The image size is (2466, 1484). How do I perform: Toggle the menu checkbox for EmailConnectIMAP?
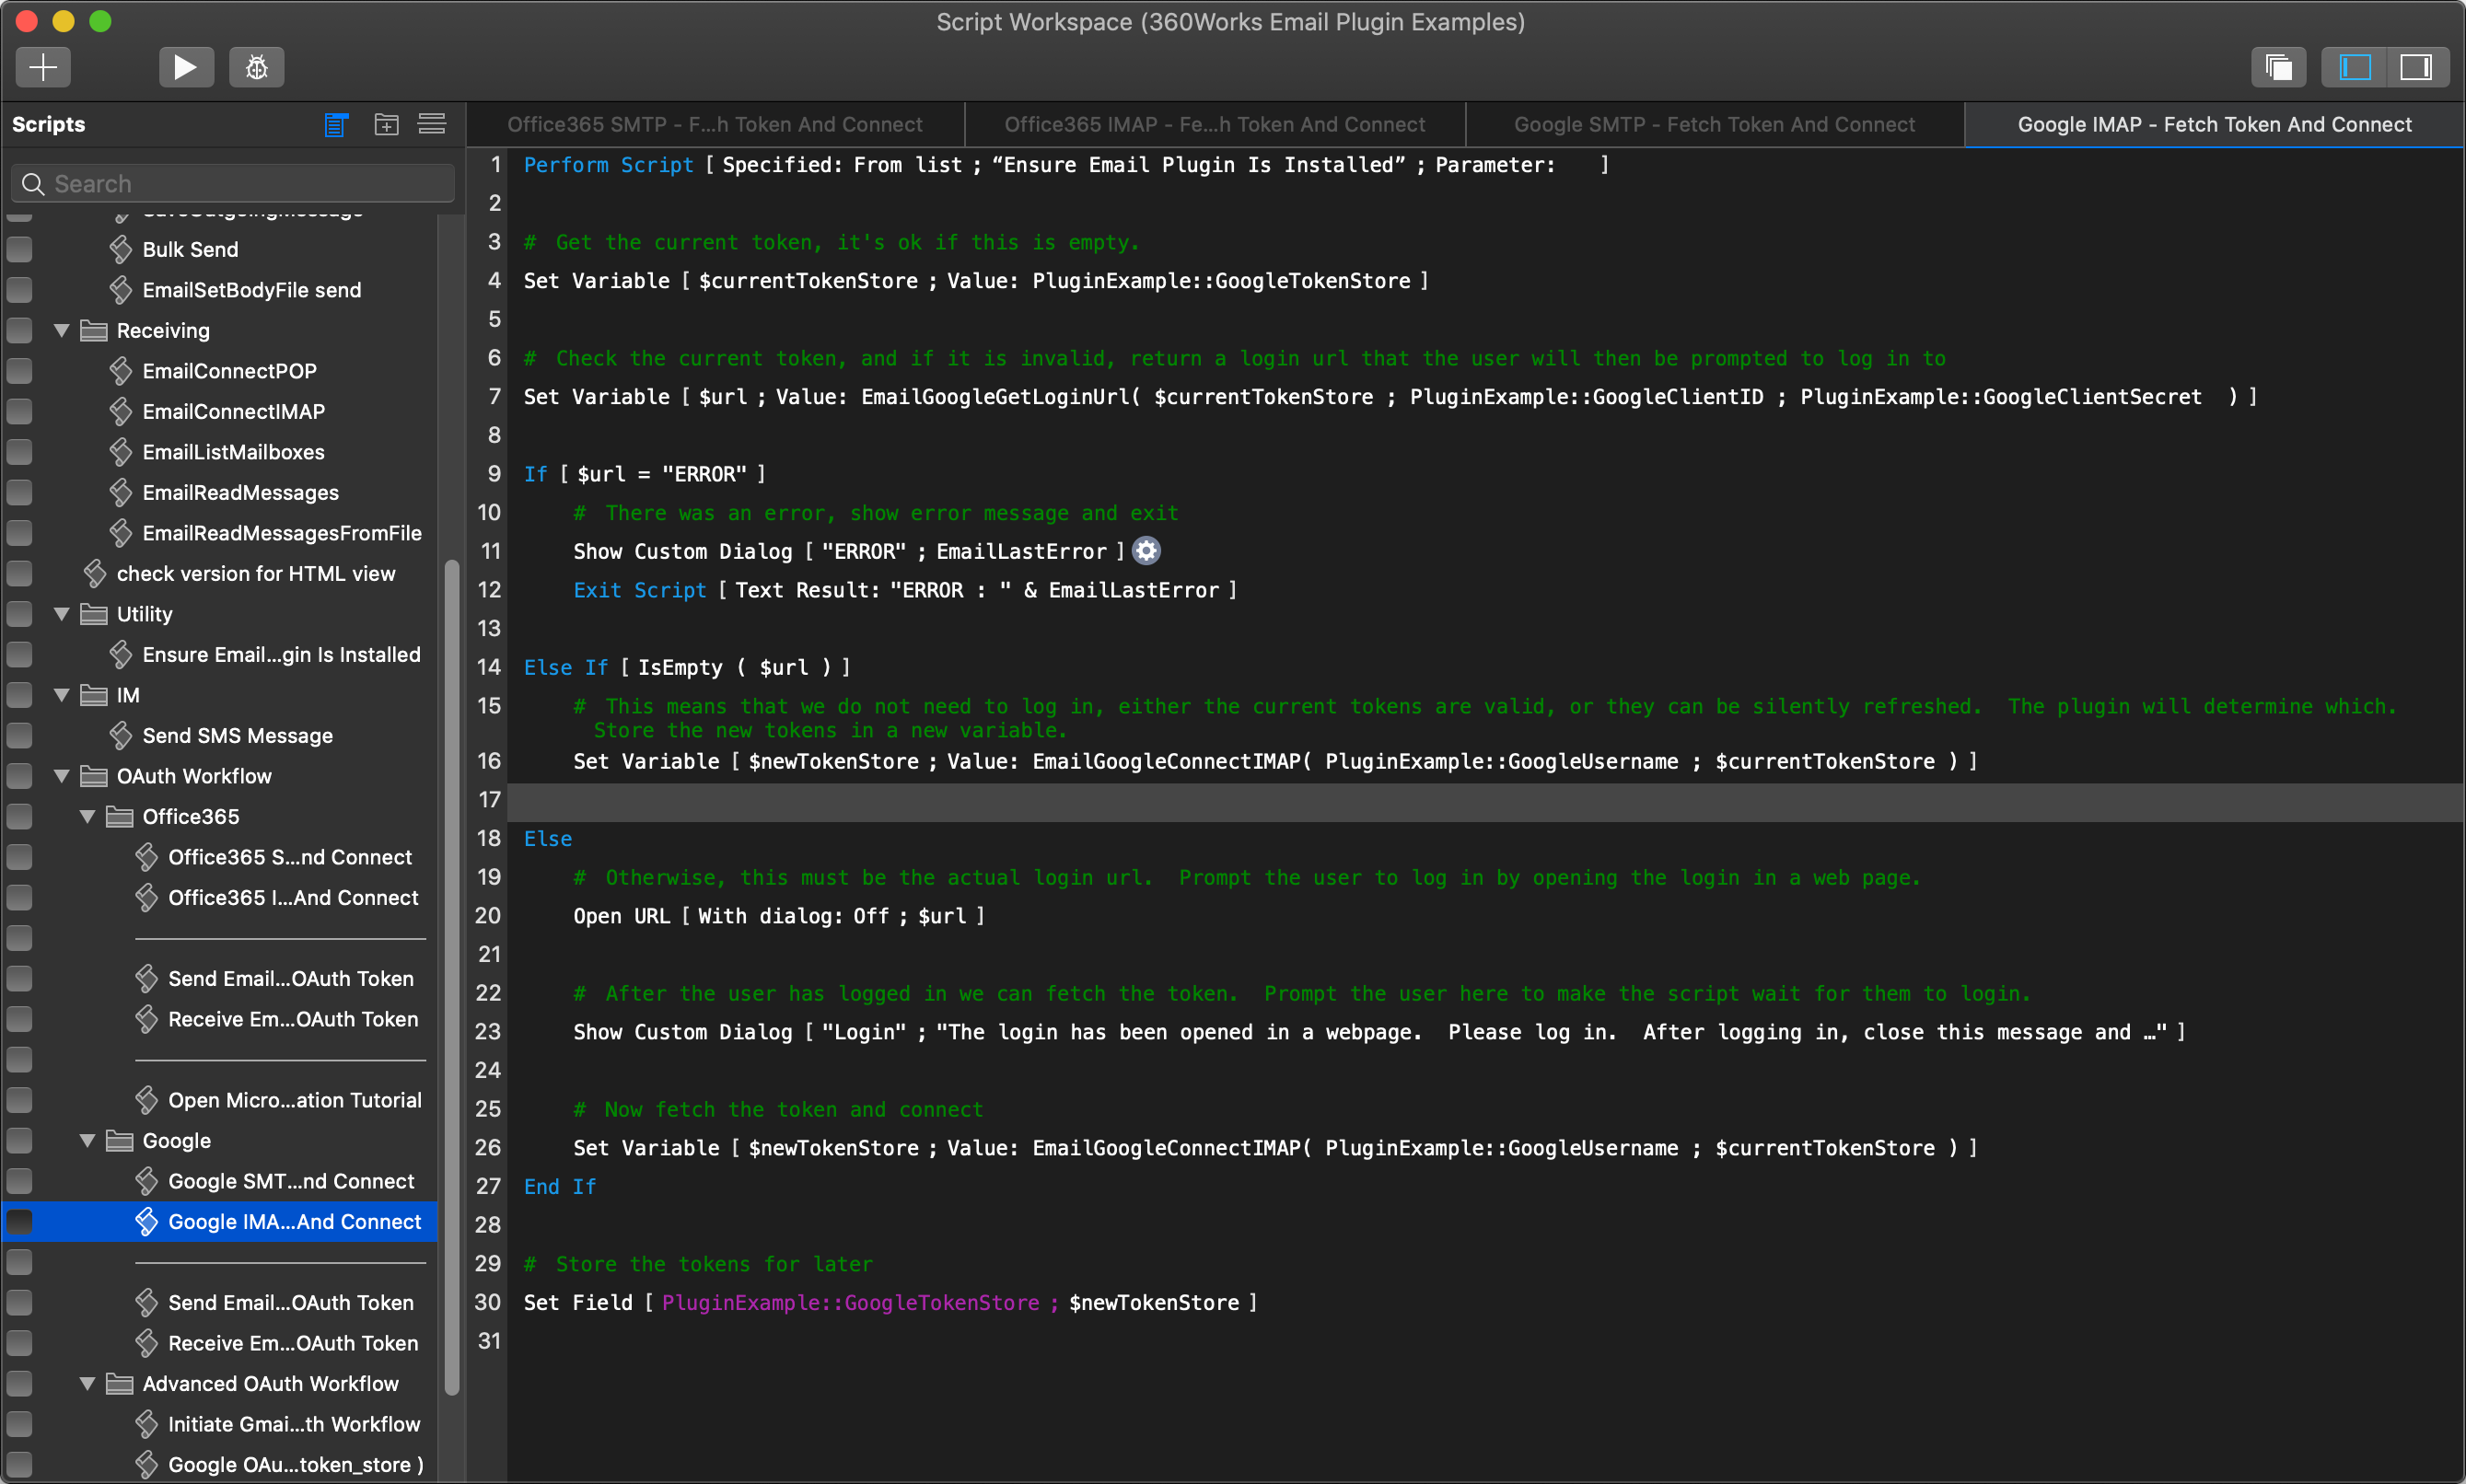pyautogui.click(x=20, y=411)
